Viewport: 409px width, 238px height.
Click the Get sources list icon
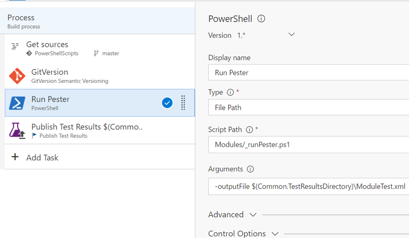(15, 46)
